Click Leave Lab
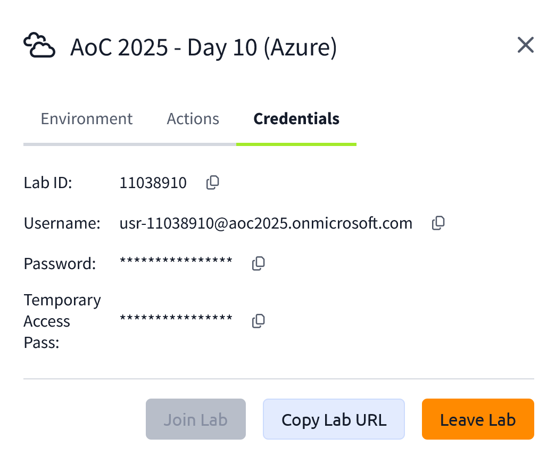 pos(477,419)
